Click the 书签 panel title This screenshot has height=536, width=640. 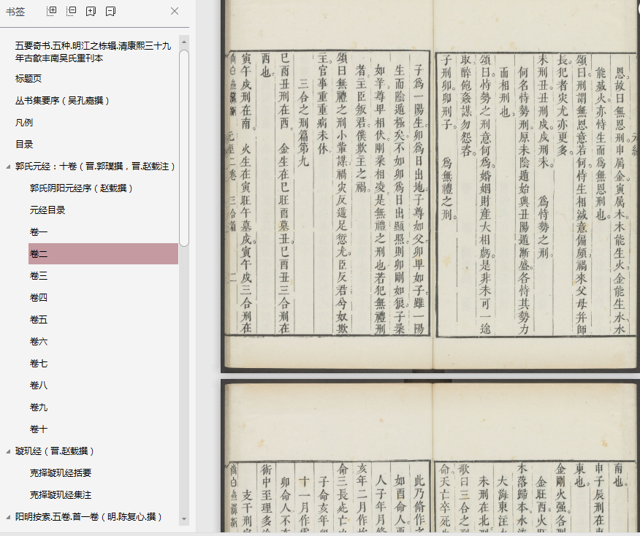click(15, 12)
